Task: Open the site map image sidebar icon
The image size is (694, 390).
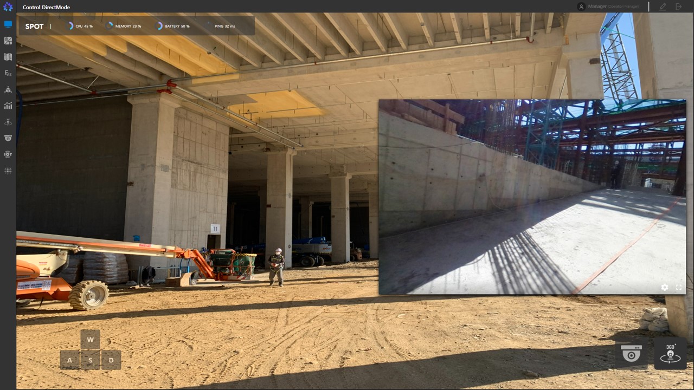Action: click(x=8, y=41)
